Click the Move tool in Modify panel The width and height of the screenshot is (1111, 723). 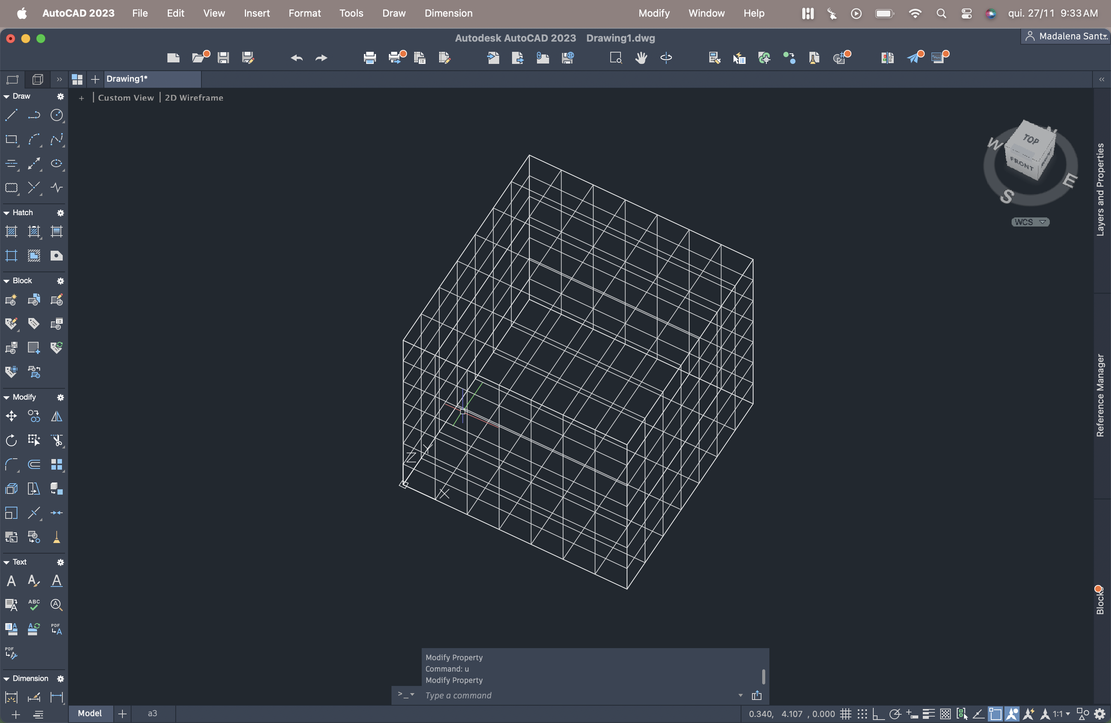11,416
